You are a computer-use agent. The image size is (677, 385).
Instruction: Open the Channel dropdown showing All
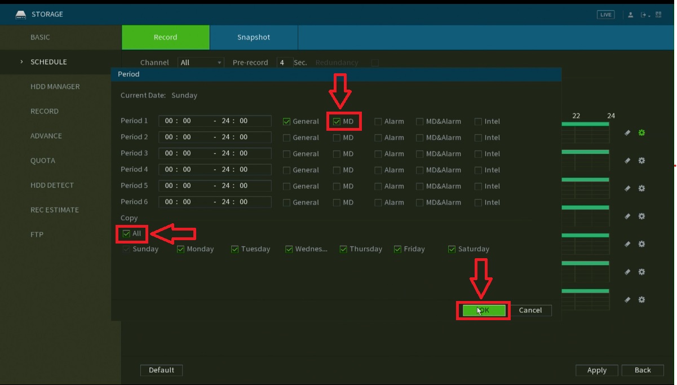(201, 63)
